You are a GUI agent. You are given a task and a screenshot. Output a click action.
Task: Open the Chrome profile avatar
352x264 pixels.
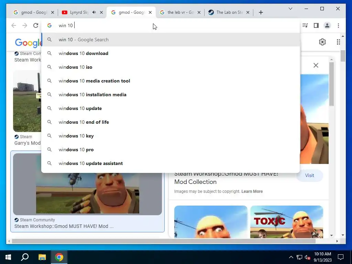(327, 25)
